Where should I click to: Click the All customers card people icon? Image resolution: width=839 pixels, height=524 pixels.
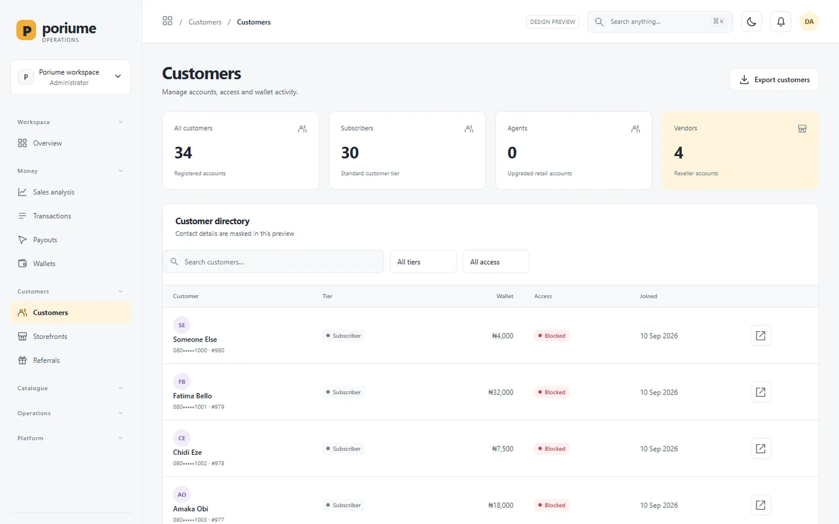coord(303,129)
